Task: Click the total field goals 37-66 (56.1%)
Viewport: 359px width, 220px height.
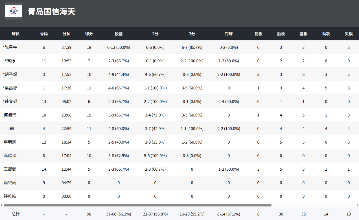Action: pos(119,214)
